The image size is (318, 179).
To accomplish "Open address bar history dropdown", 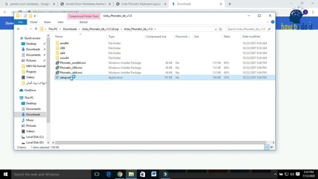I will (x=216, y=29).
